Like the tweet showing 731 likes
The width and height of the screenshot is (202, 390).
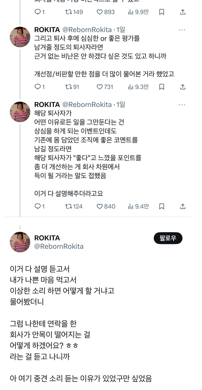(100, 87)
